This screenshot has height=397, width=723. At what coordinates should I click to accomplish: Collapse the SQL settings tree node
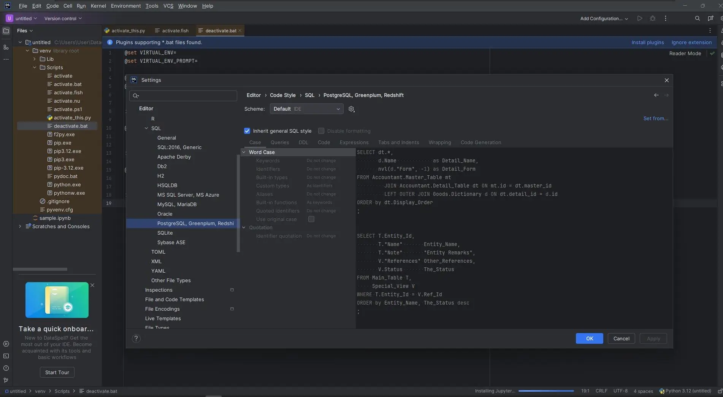[146, 128]
